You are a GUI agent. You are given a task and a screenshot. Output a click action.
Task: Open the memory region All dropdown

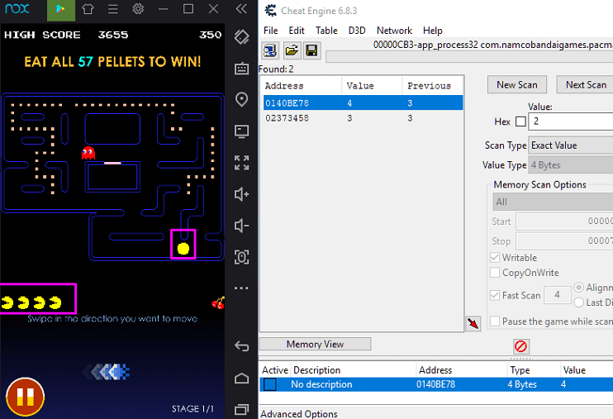click(553, 202)
